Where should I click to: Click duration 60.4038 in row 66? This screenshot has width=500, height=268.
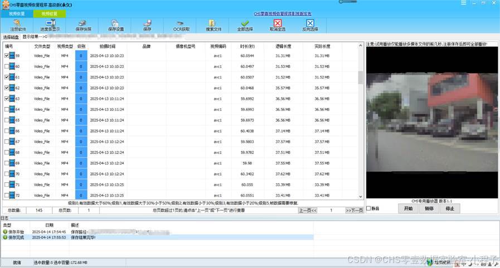point(247,131)
